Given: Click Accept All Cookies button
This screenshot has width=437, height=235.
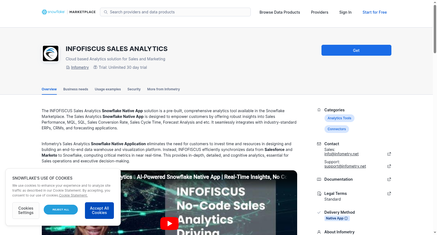Looking at the screenshot, I should [x=99, y=210].
